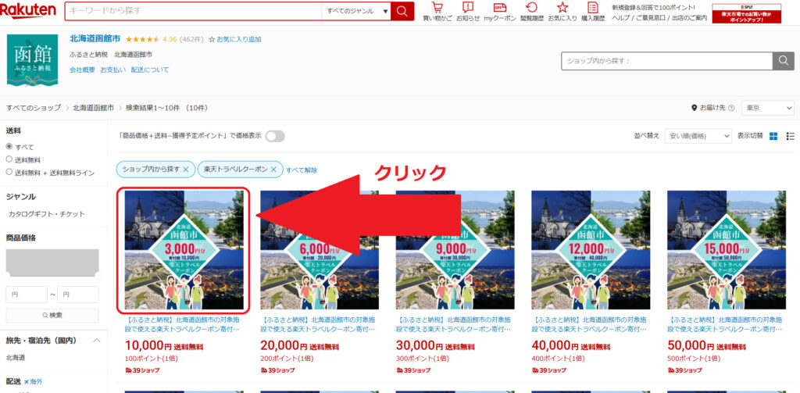The height and width of the screenshot is (393, 800).
Task: Click the 新規登録＆回答で100ポイント! text
Action: (653, 7)
